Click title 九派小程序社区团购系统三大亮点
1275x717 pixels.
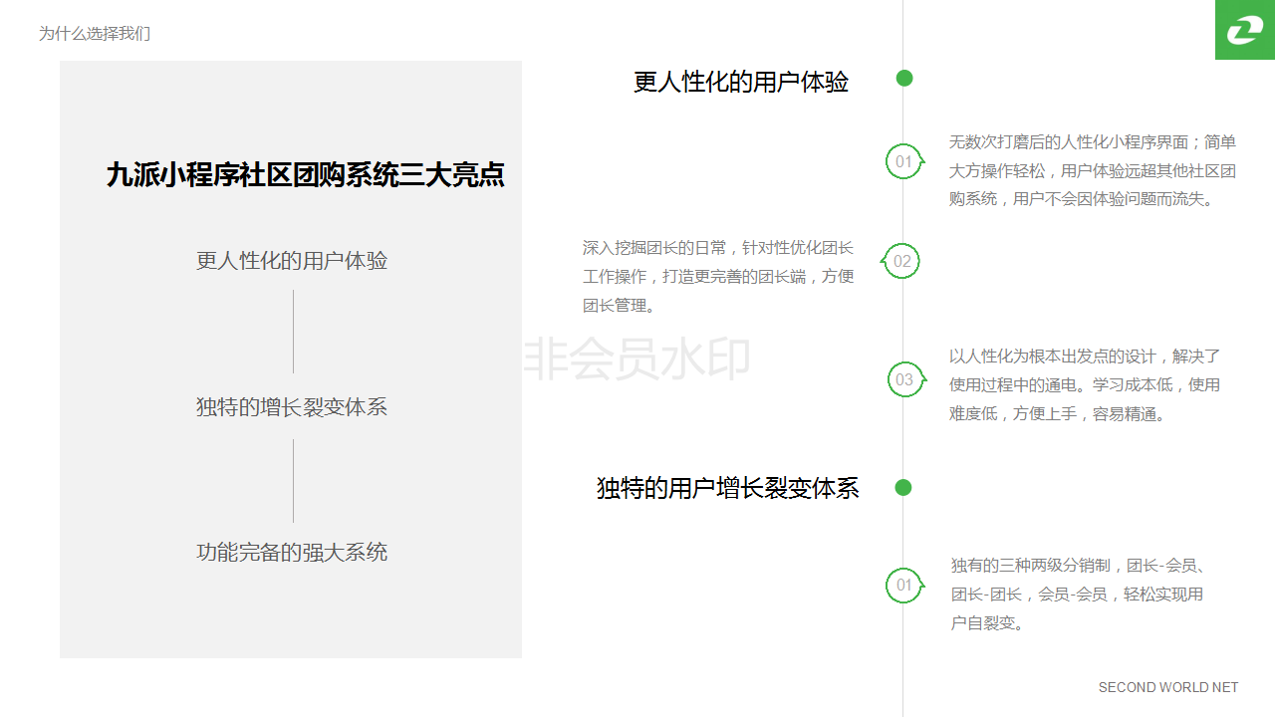point(306,175)
